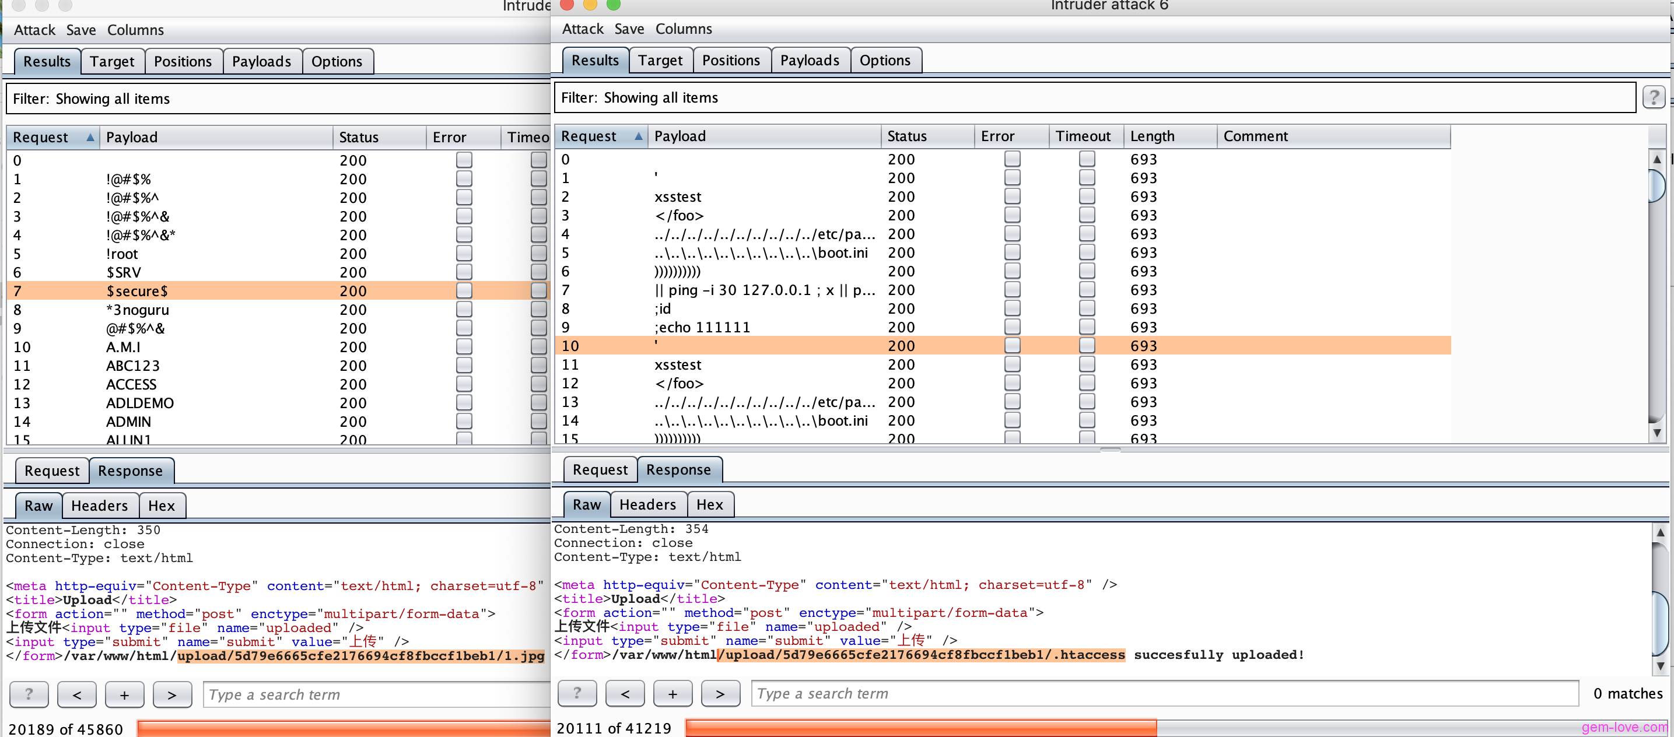This screenshot has width=1674, height=737.
Task: Open the Columns menu in right attack window
Action: (x=683, y=29)
